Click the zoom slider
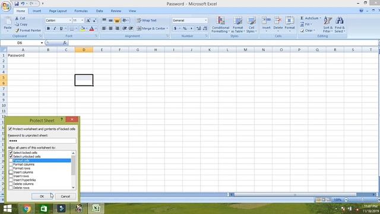380x214 pixels. (x=362, y=200)
